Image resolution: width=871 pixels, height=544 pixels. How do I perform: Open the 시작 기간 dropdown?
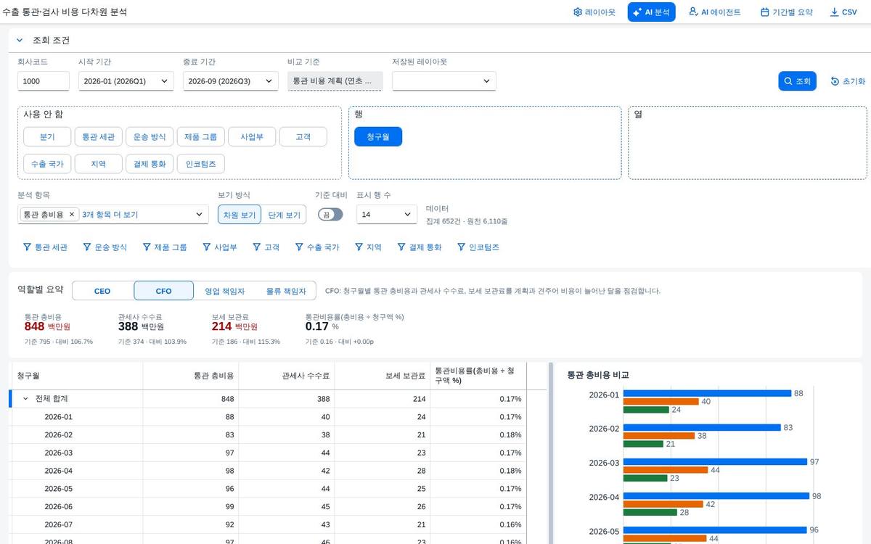click(x=126, y=81)
